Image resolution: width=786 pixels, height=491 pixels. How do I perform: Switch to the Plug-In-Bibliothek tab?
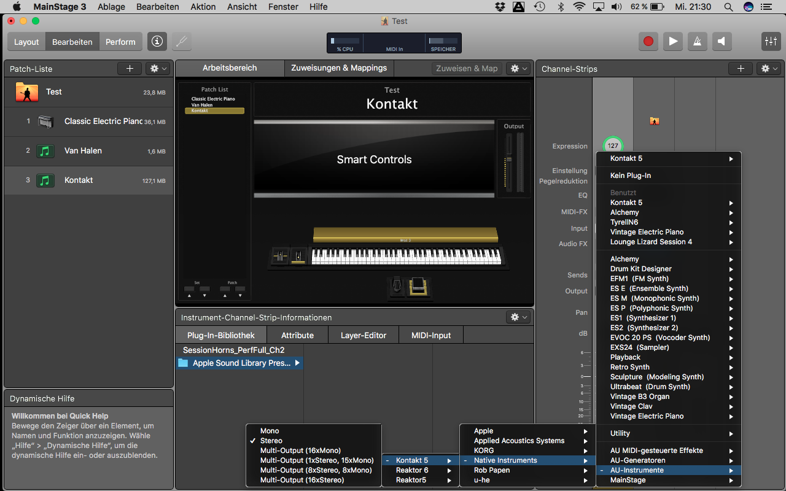pos(221,335)
